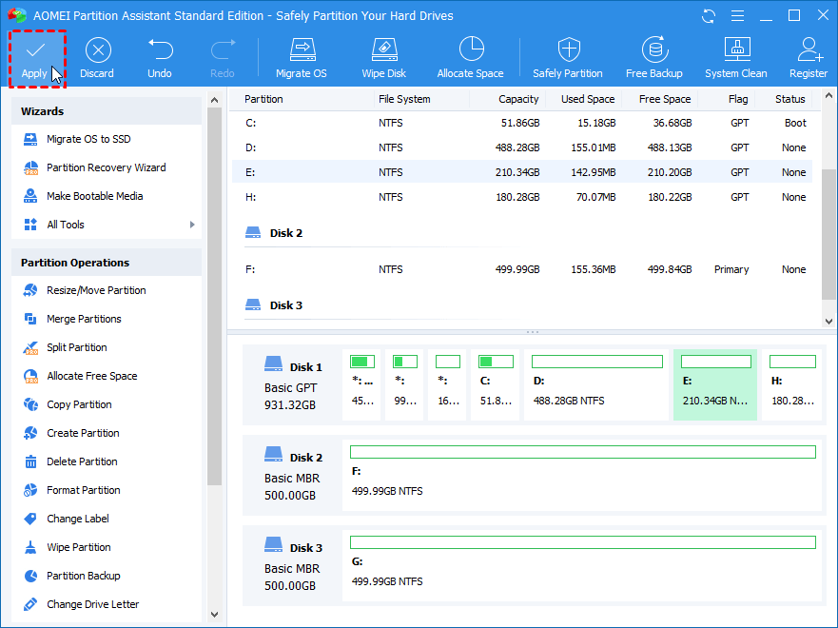Click the partition list scrollbar down arrow
The height and width of the screenshot is (628, 838).
(827, 321)
